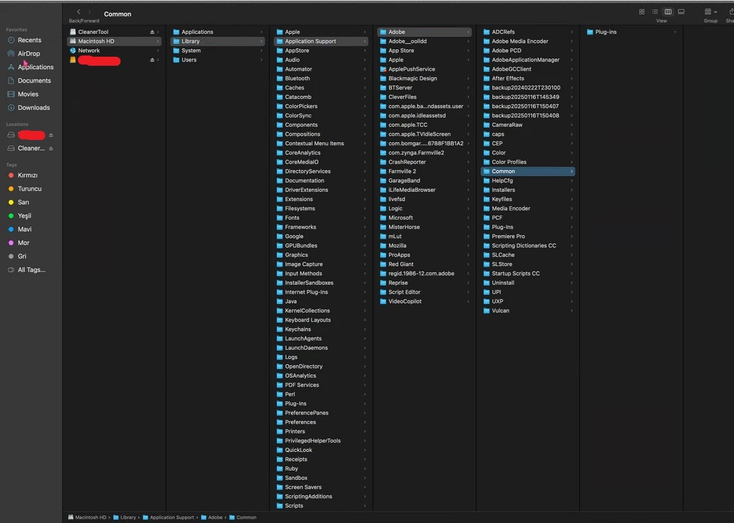The image size is (734, 523).
Task: Select the Yeşil green tag
Action: 25,216
